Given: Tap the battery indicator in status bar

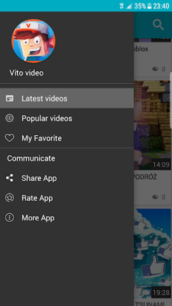Looking at the screenshot, I should point(150,6).
